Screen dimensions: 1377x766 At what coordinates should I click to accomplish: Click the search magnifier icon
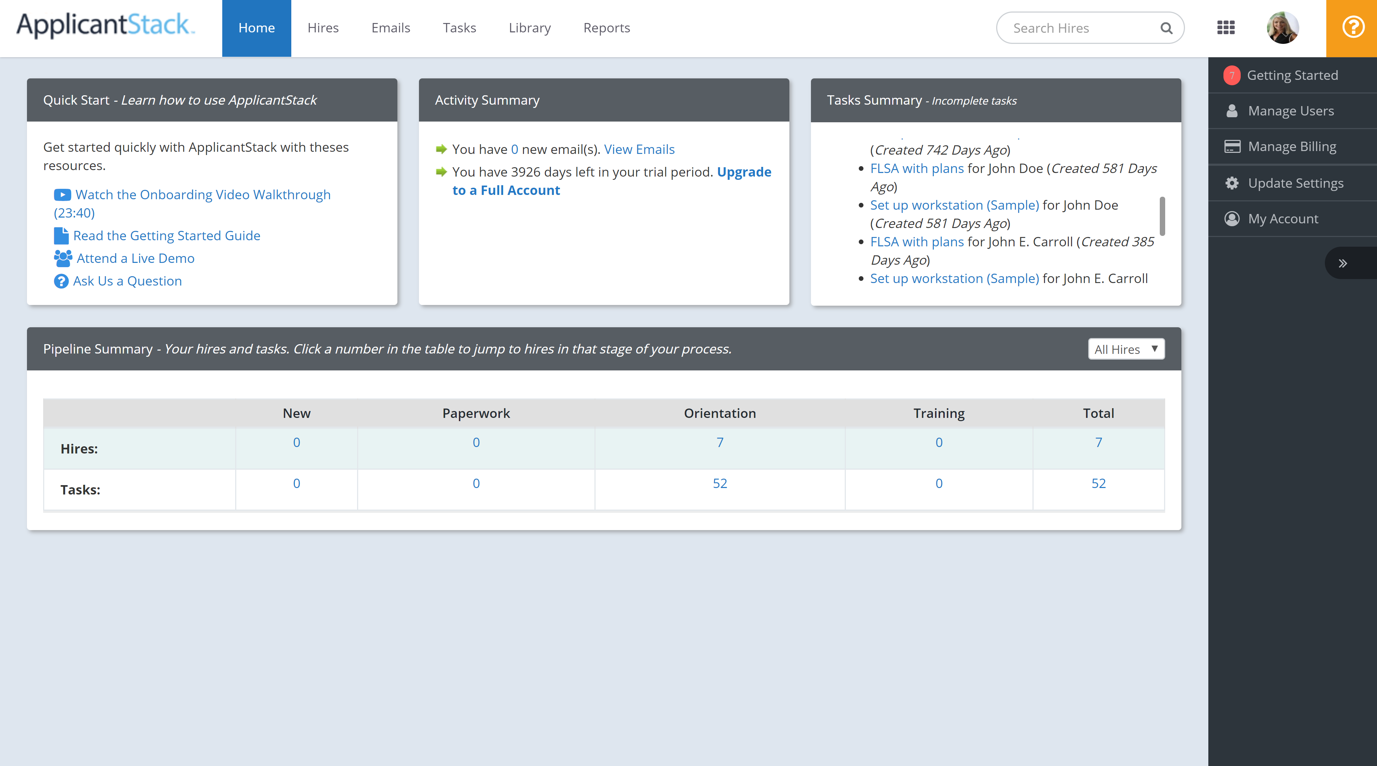pos(1166,28)
